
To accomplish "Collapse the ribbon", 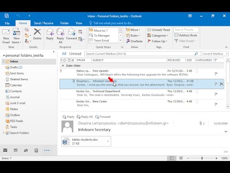I will point(226,47).
